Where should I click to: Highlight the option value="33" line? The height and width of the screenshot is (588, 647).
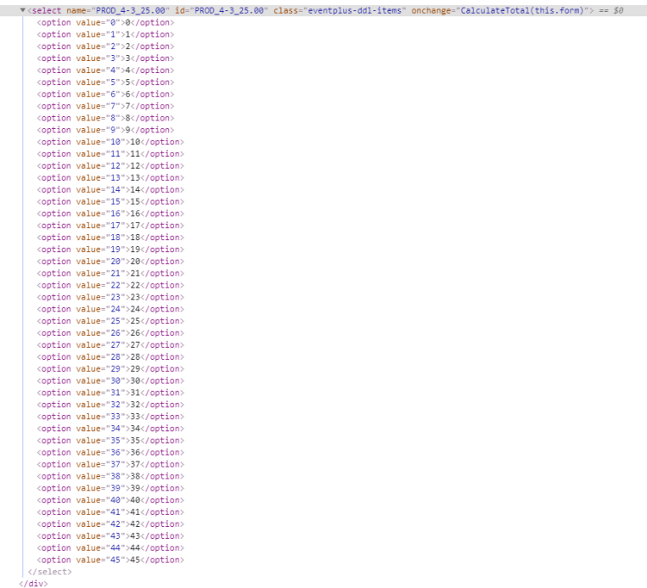click(110, 417)
